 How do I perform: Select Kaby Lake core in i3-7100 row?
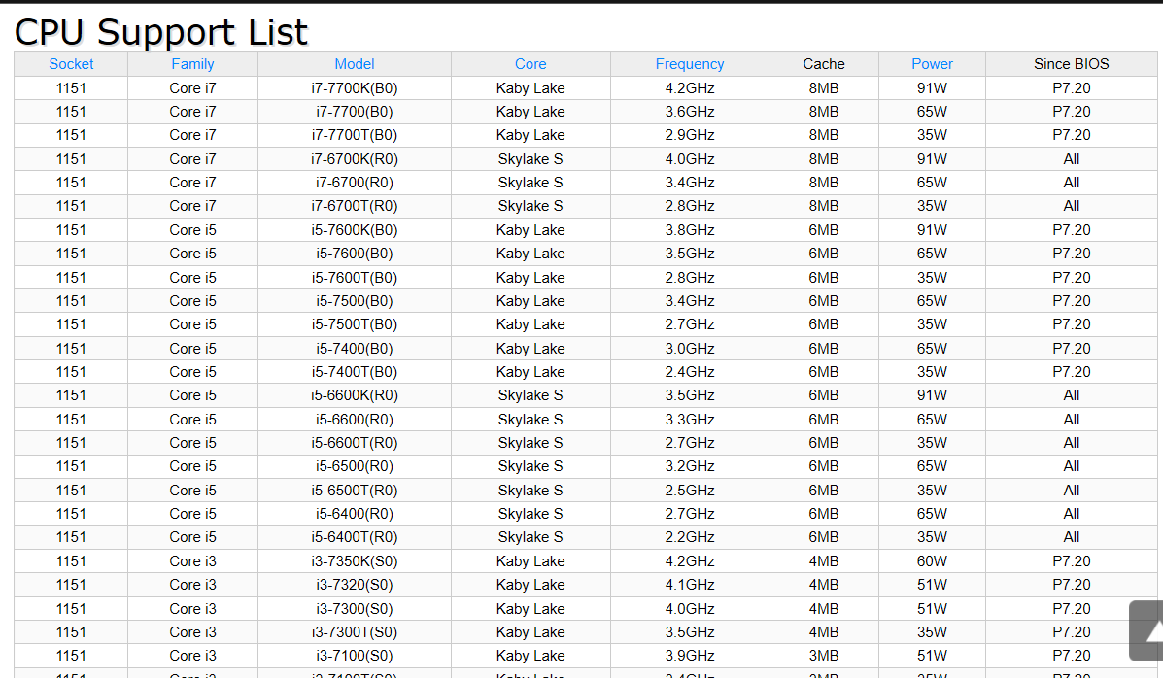coord(530,656)
